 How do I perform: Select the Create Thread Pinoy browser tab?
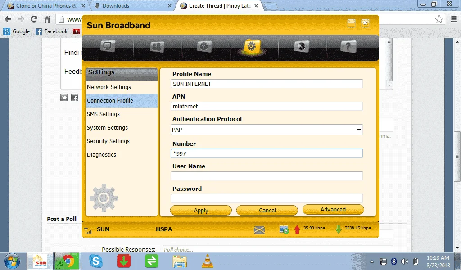(x=218, y=6)
